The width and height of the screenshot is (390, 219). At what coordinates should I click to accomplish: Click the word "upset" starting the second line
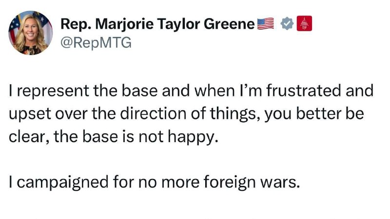30,114
